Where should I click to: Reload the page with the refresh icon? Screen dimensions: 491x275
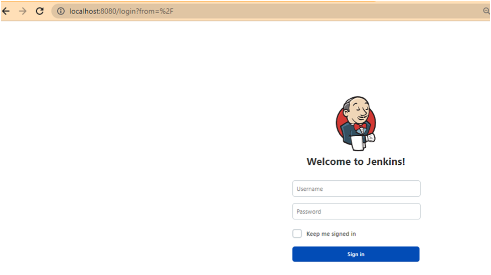point(40,11)
